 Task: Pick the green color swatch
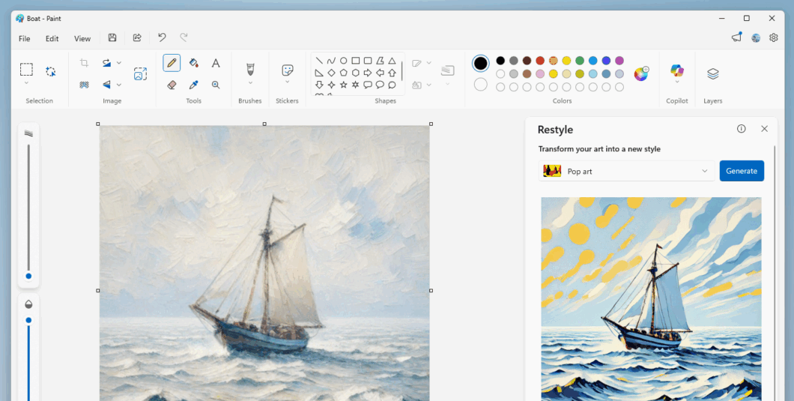pyautogui.click(x=580, y=61)
